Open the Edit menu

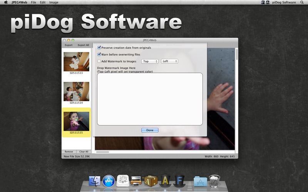(x=43, y=2)
